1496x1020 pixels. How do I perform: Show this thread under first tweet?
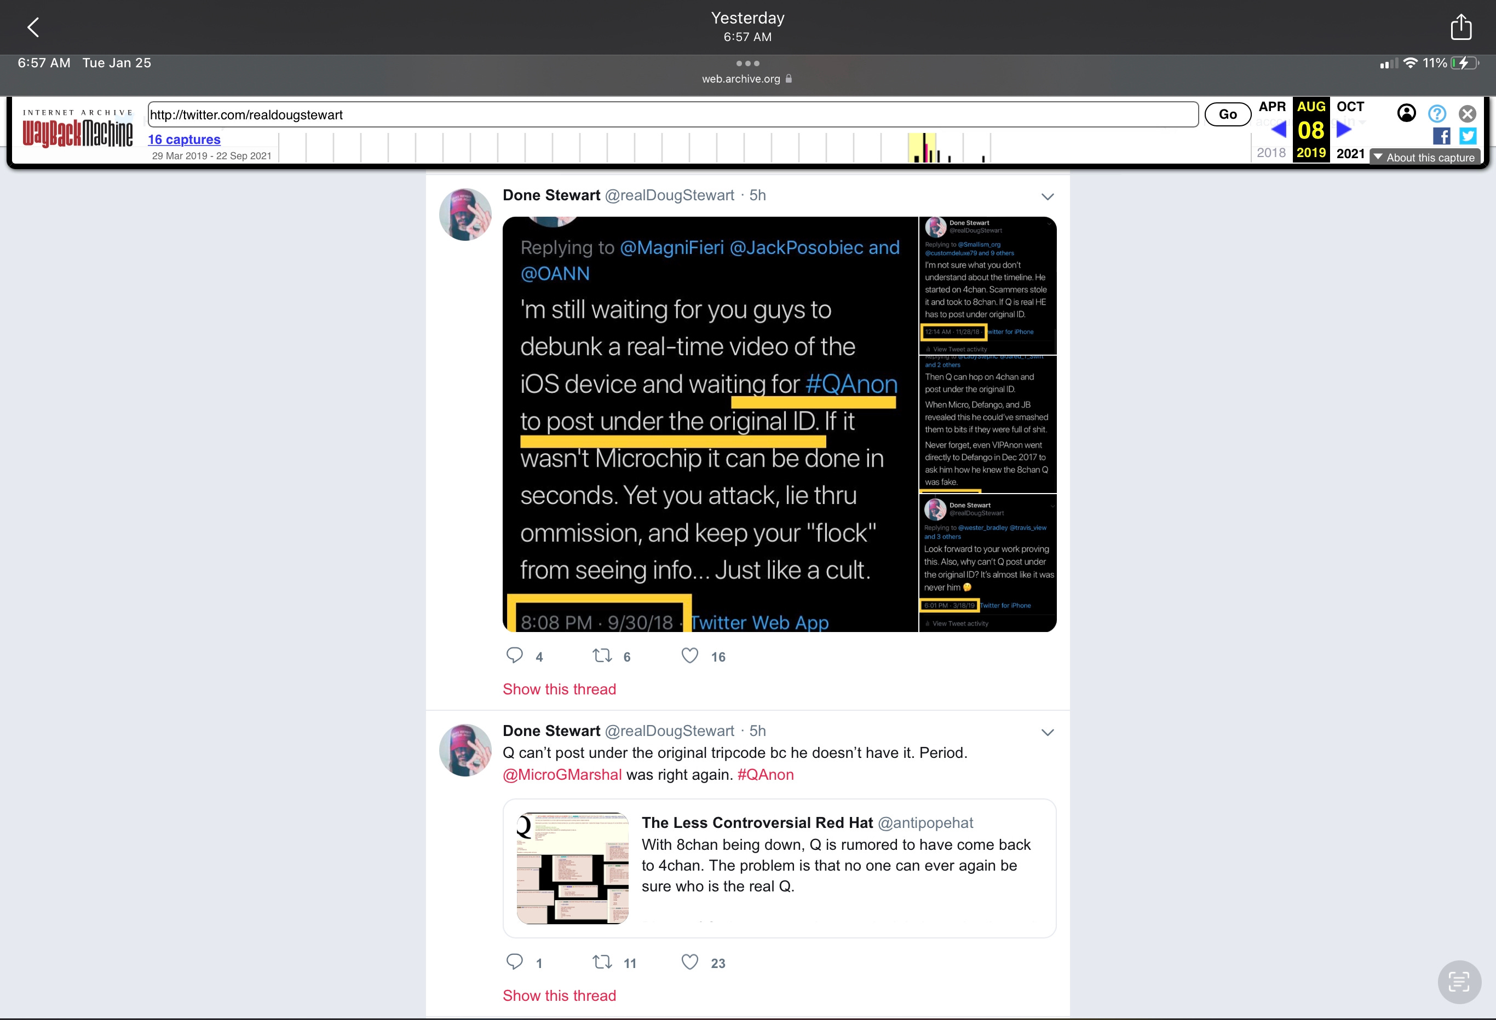click(x=559, y=689)
